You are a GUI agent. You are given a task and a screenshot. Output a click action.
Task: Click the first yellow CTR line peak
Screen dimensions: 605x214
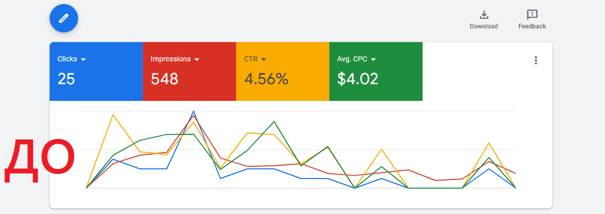pos(112,115)
